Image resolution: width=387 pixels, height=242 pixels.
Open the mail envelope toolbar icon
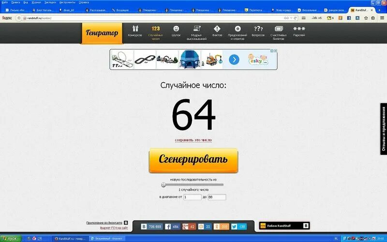[304, 18]
